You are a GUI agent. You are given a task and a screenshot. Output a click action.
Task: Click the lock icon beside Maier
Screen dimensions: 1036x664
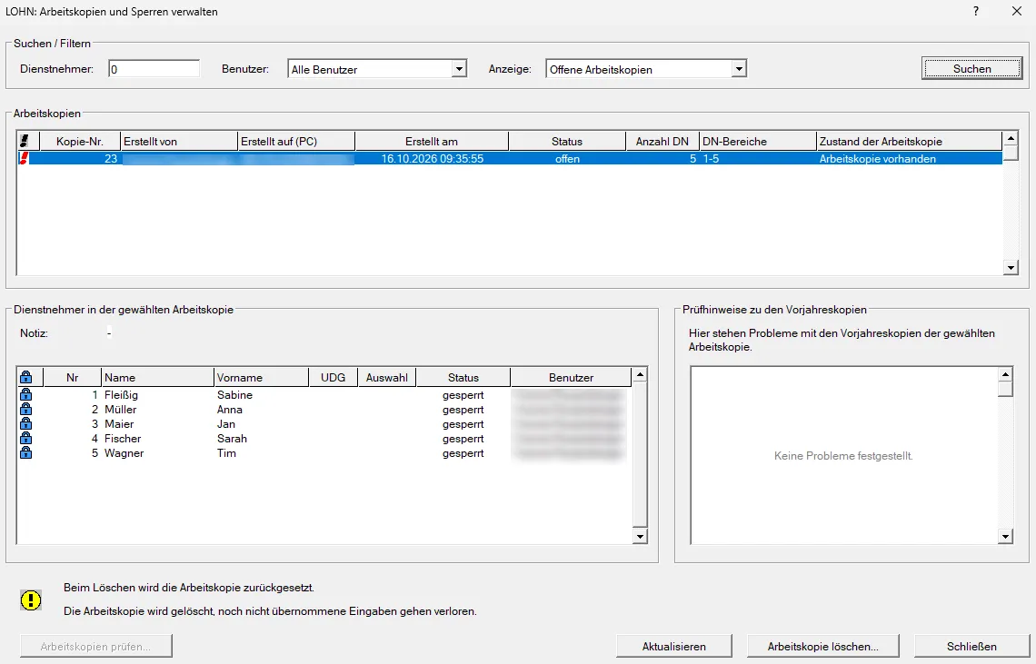(x=25, y=423)
